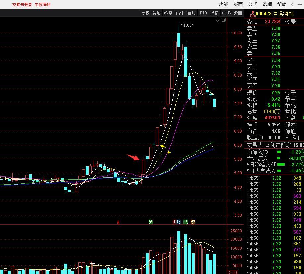
Task: Click the 大宗流入 row
Action: tap(275, 158)
